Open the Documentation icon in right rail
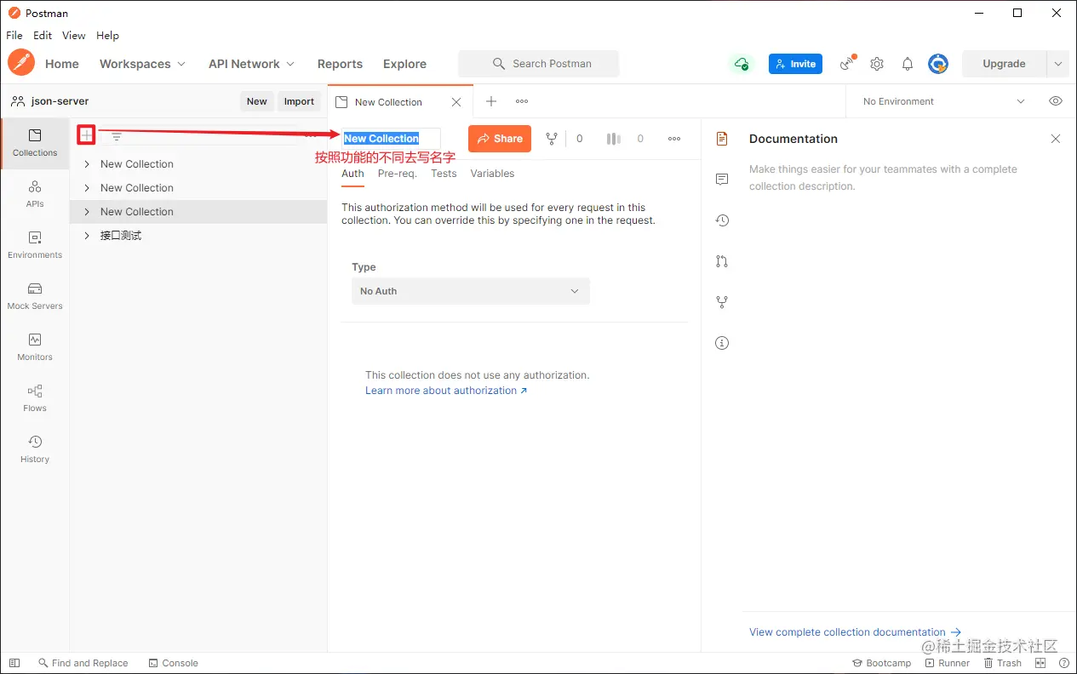The height and width of the screenshot is (674, 1077). pos(722,139)
